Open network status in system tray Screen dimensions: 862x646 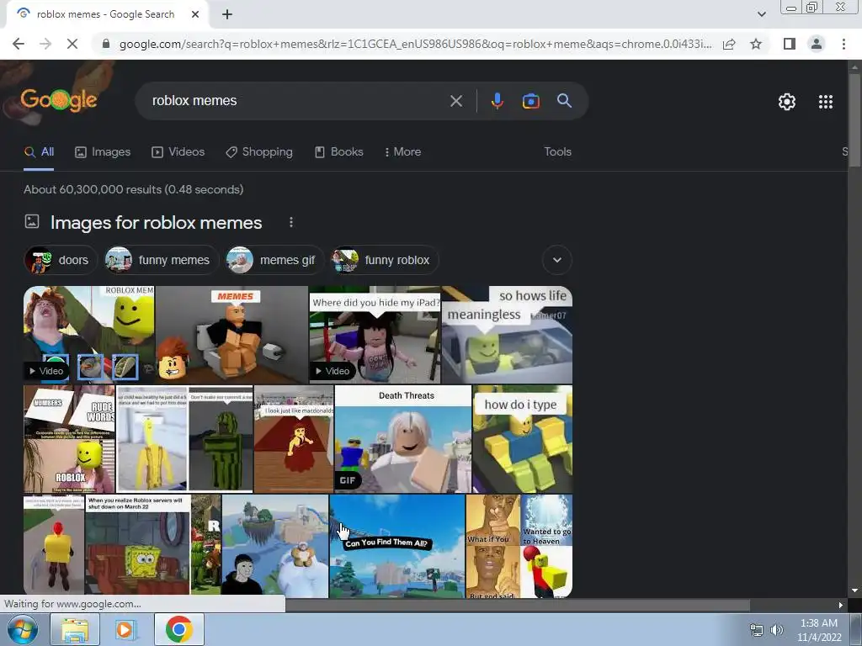click(x=757, y=630)
